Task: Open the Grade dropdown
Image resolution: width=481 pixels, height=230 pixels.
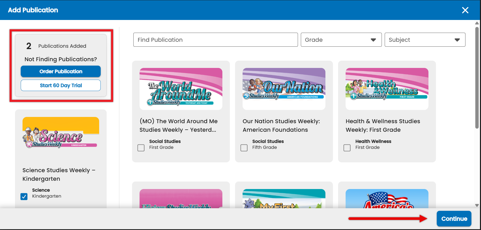Action: [341, 40]
